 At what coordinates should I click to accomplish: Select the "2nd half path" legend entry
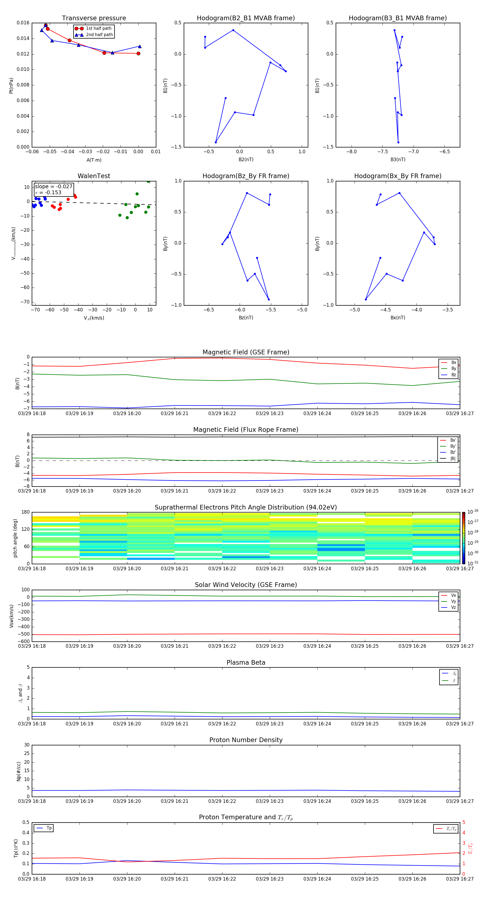94,35
